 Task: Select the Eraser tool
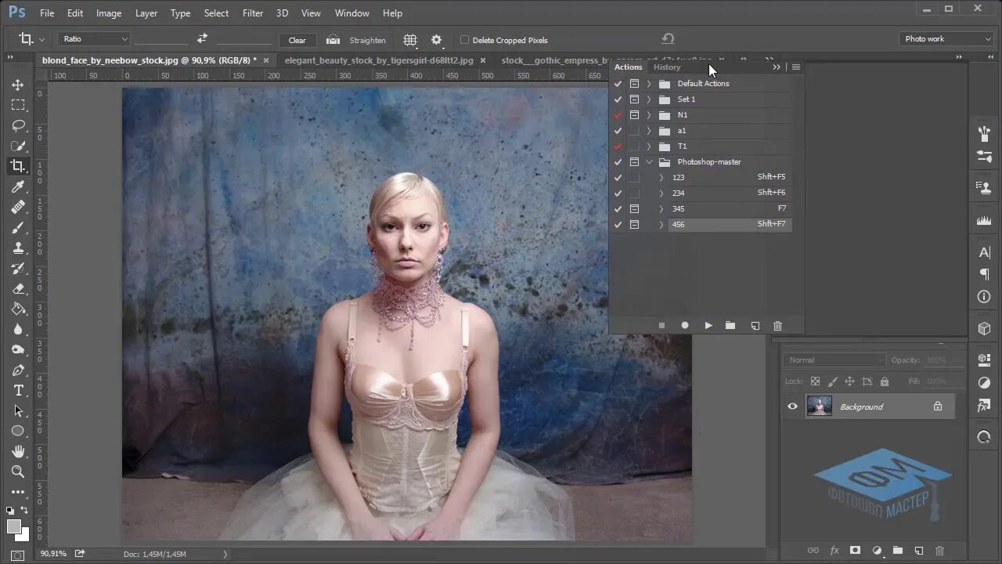[17, 288]
